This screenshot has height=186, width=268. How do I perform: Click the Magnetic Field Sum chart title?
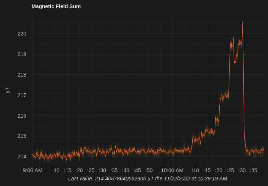(x=56, y=6)
